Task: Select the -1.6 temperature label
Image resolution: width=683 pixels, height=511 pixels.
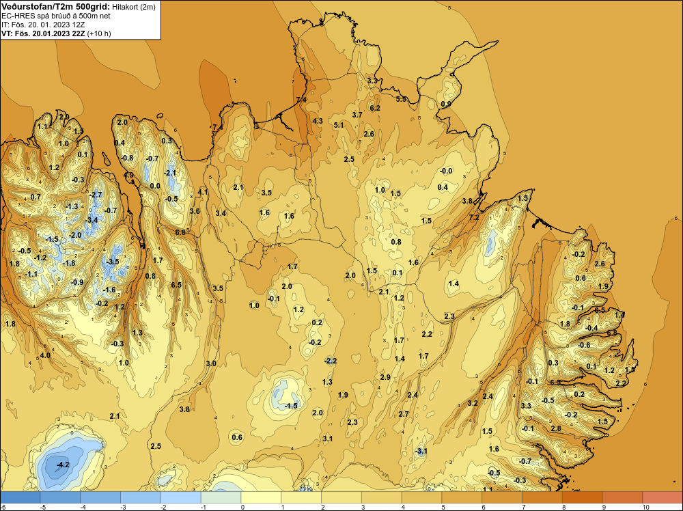Action: 109,290
